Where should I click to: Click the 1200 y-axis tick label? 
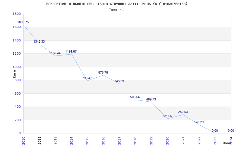point(17,54)
